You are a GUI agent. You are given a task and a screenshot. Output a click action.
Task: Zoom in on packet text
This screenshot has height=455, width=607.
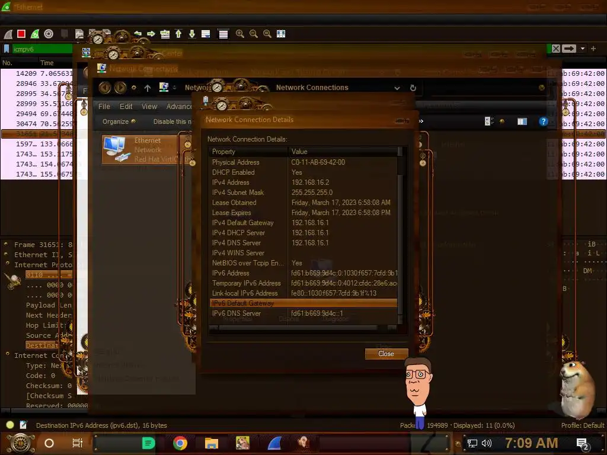tap(240, 34)
